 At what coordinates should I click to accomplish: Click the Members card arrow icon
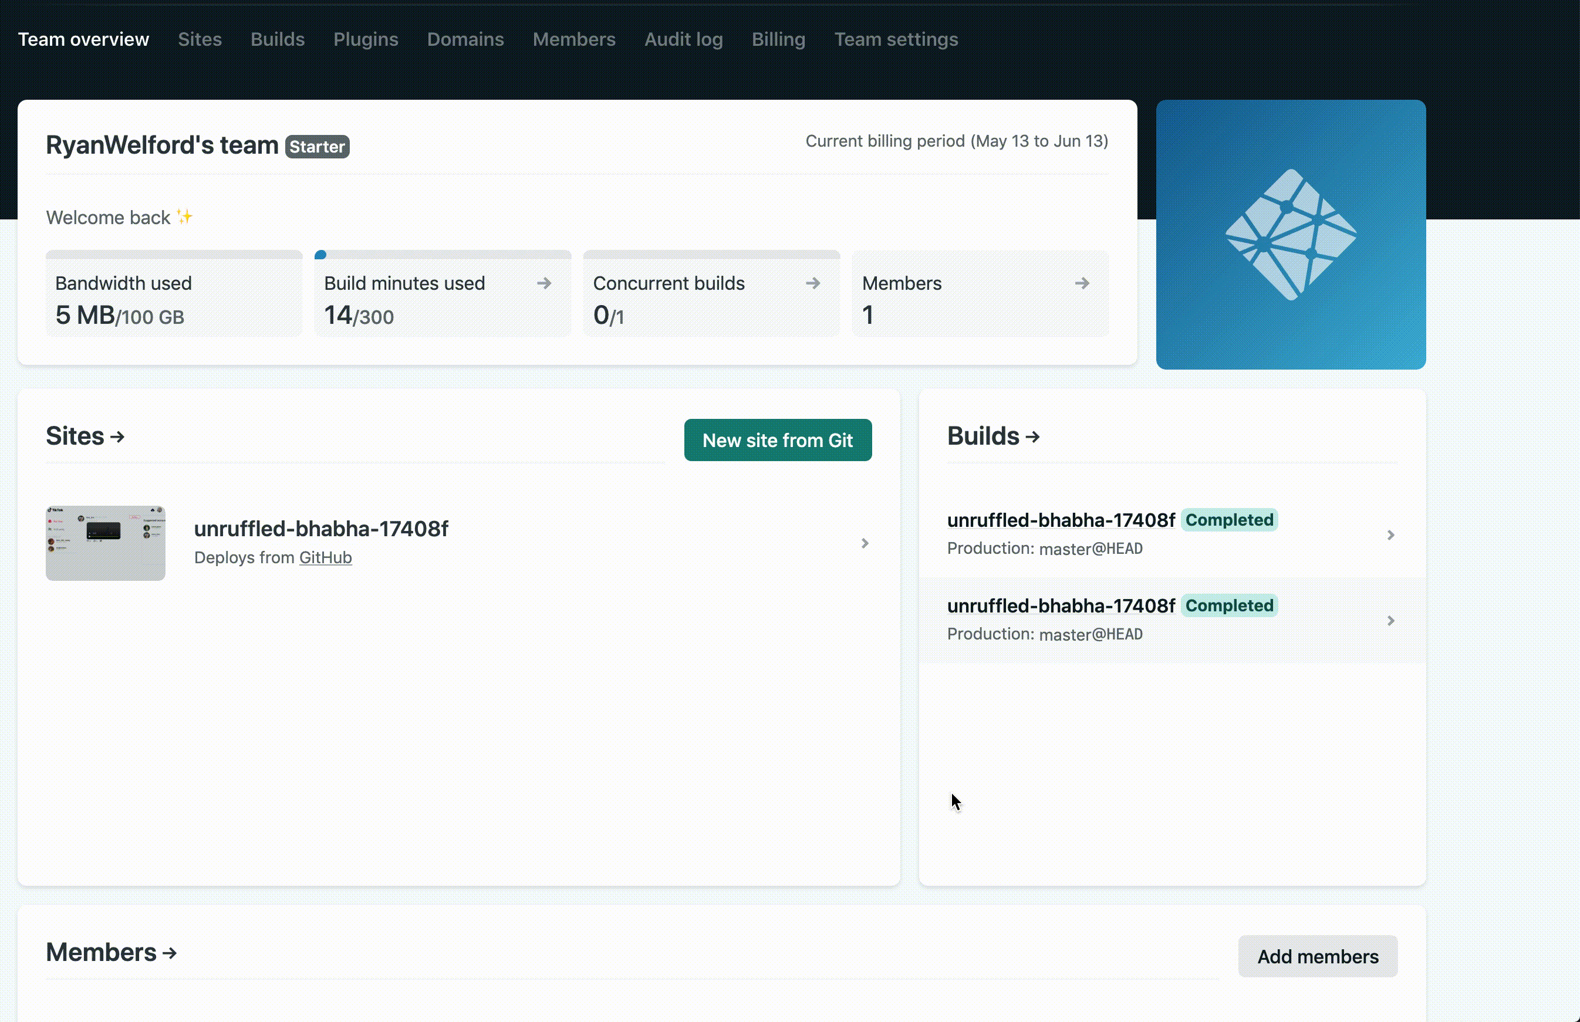click(1082, 283)
